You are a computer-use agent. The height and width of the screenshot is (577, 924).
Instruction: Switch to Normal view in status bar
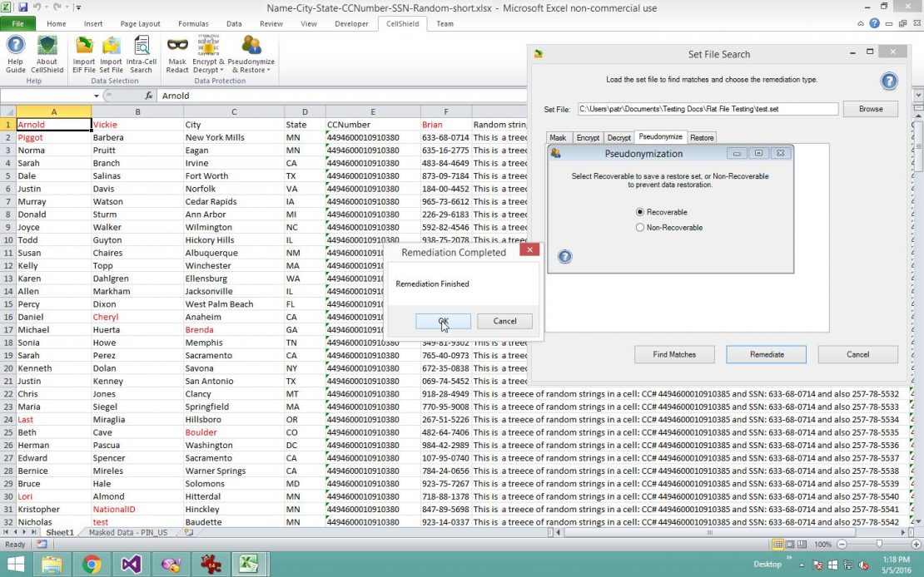point(777,545)
